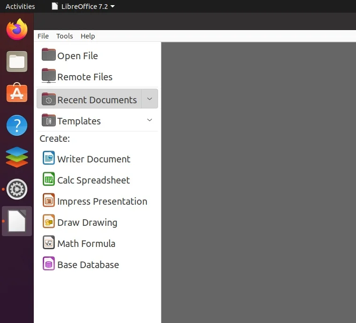Click the Recent Documents clock folder icon
Image resolution: width=356 pixels, height=323 pixels.
click(49, 99)
